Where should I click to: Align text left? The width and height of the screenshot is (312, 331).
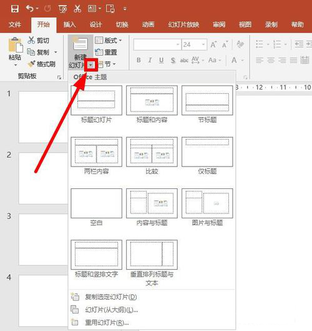[260, 60]
